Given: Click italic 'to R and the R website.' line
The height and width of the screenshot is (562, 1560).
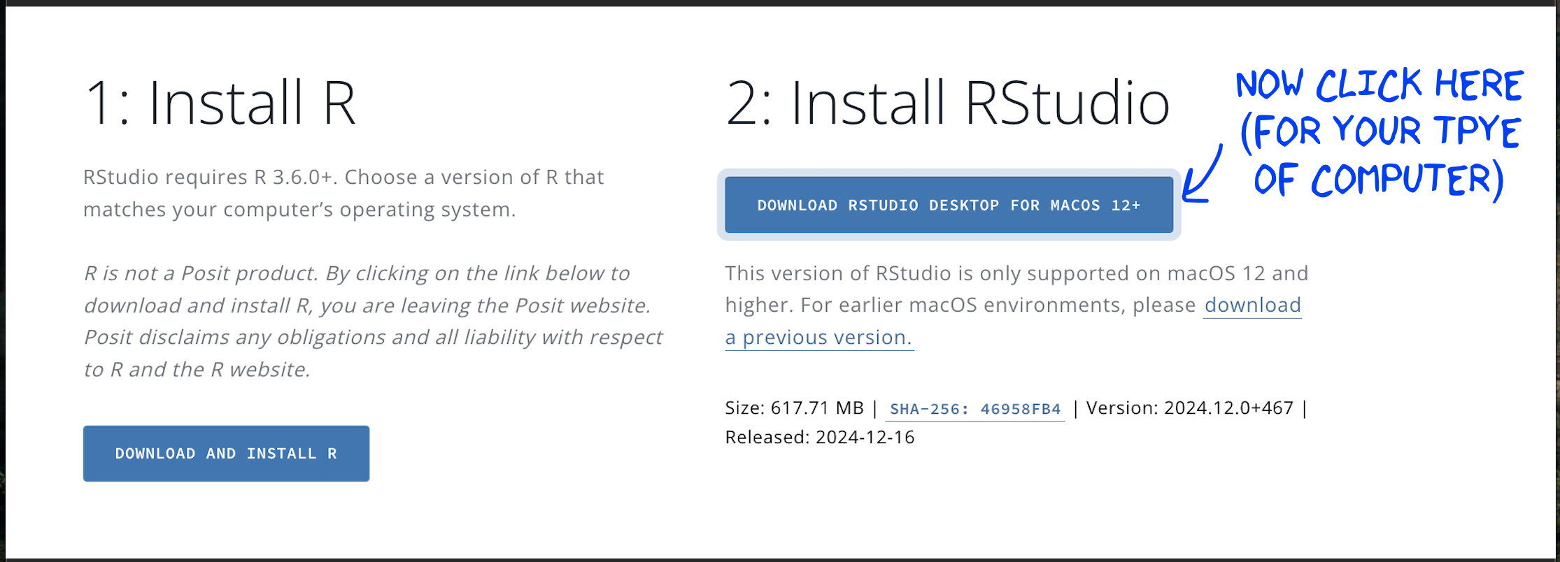Looking at the screenshot, I should point(197,370).
